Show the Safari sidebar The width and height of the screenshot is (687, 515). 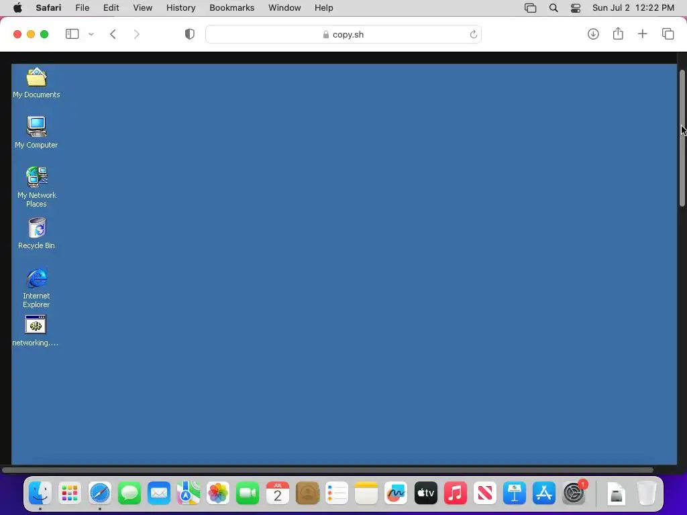72,34
